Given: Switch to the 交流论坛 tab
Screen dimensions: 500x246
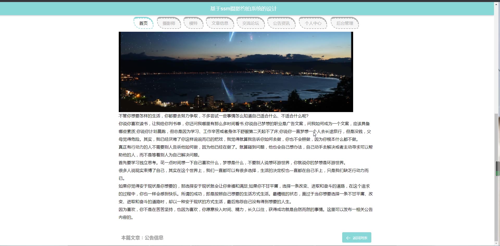Looking at the screenshot, I should coord(251,23).
